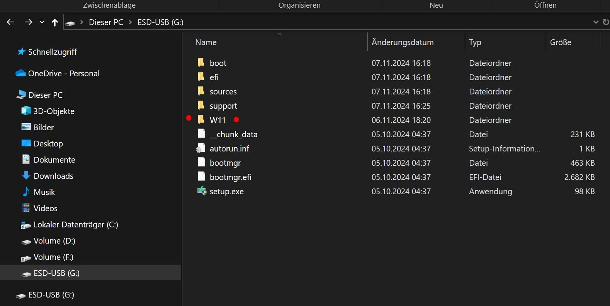Image resolution: width=610 pixels, height=306 pixels.
Task: Open Videos in the navigation pane
Action: [x=46, y=208]
